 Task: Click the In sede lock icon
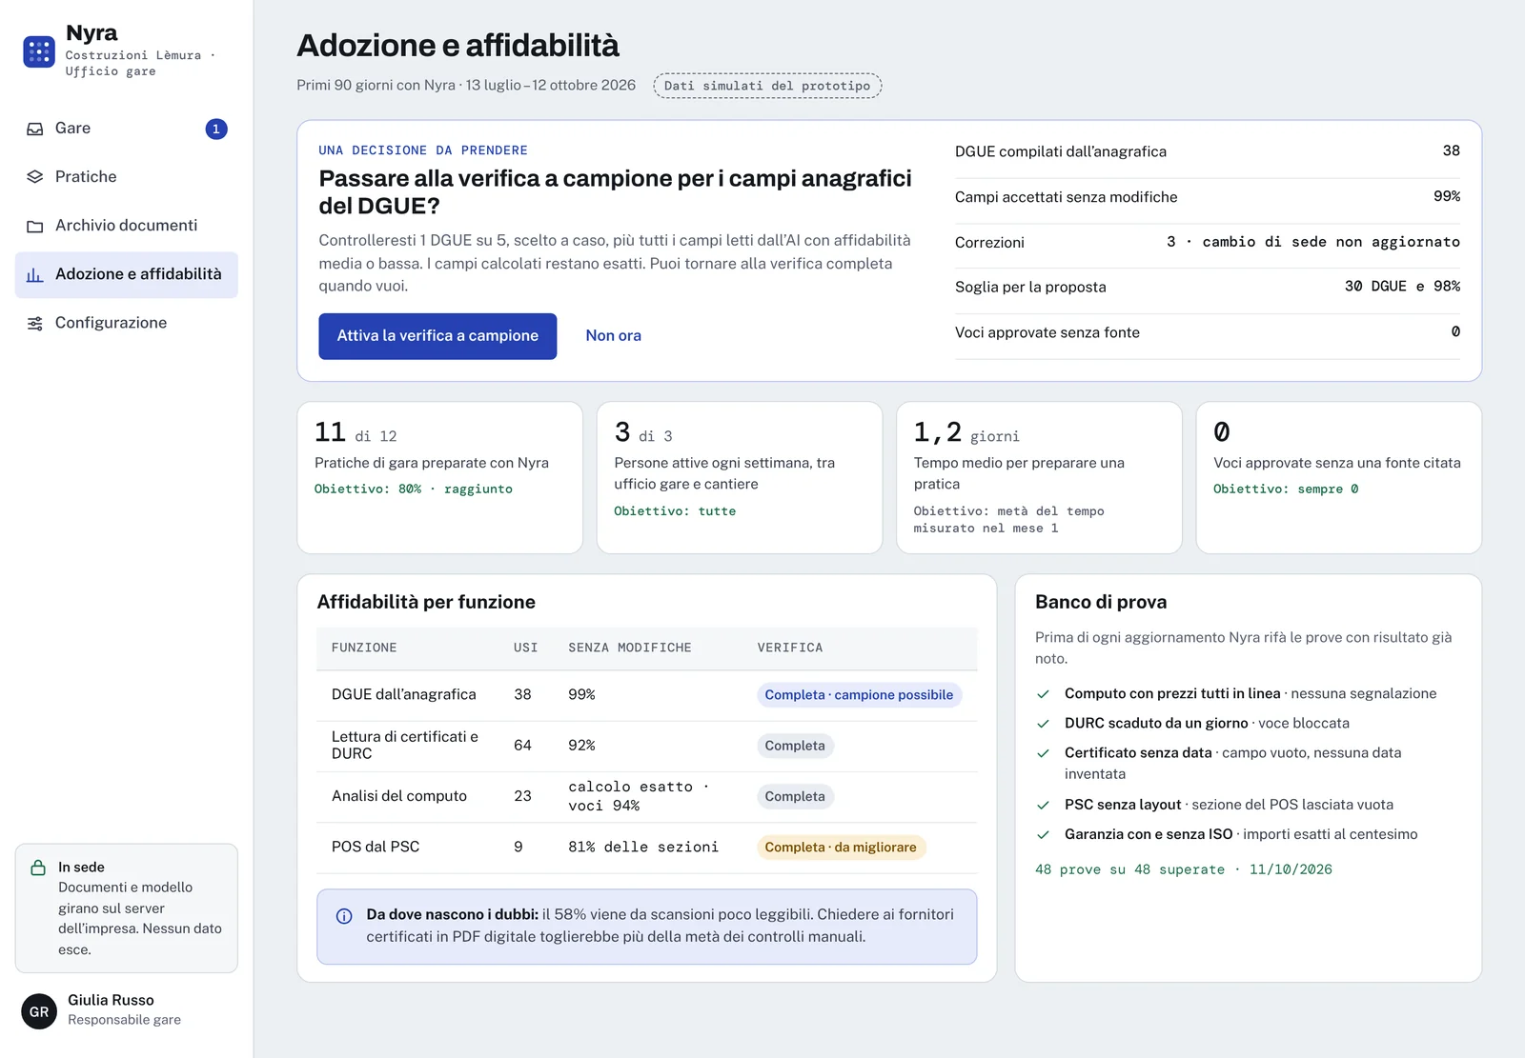(x=38, y=868)
